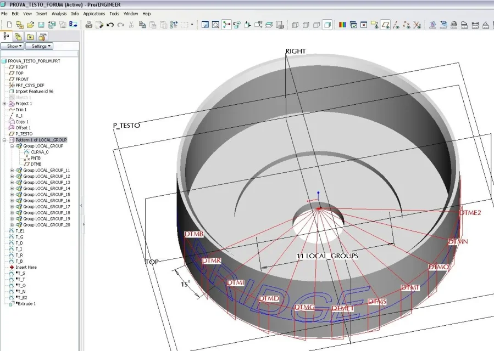Click the Open file folder icon

31,25
